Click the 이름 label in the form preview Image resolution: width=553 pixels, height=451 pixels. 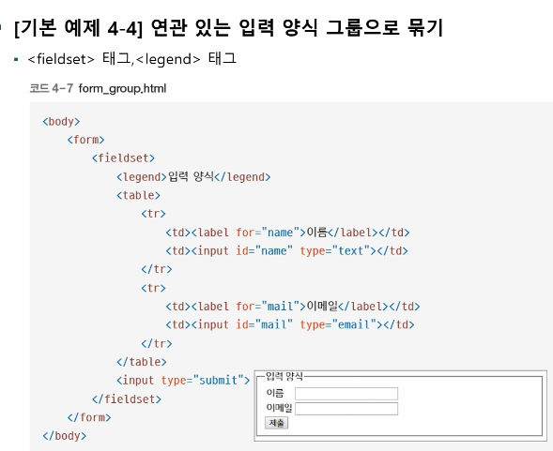[275, 393]
